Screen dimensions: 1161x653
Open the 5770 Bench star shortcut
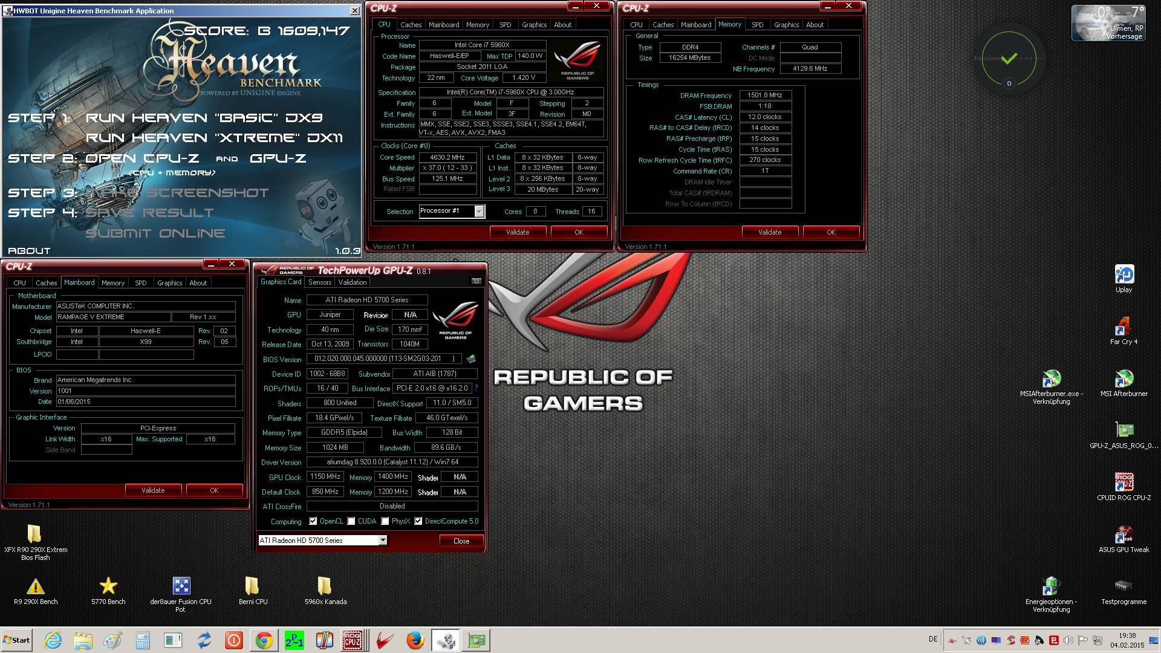tap(108, 591)
